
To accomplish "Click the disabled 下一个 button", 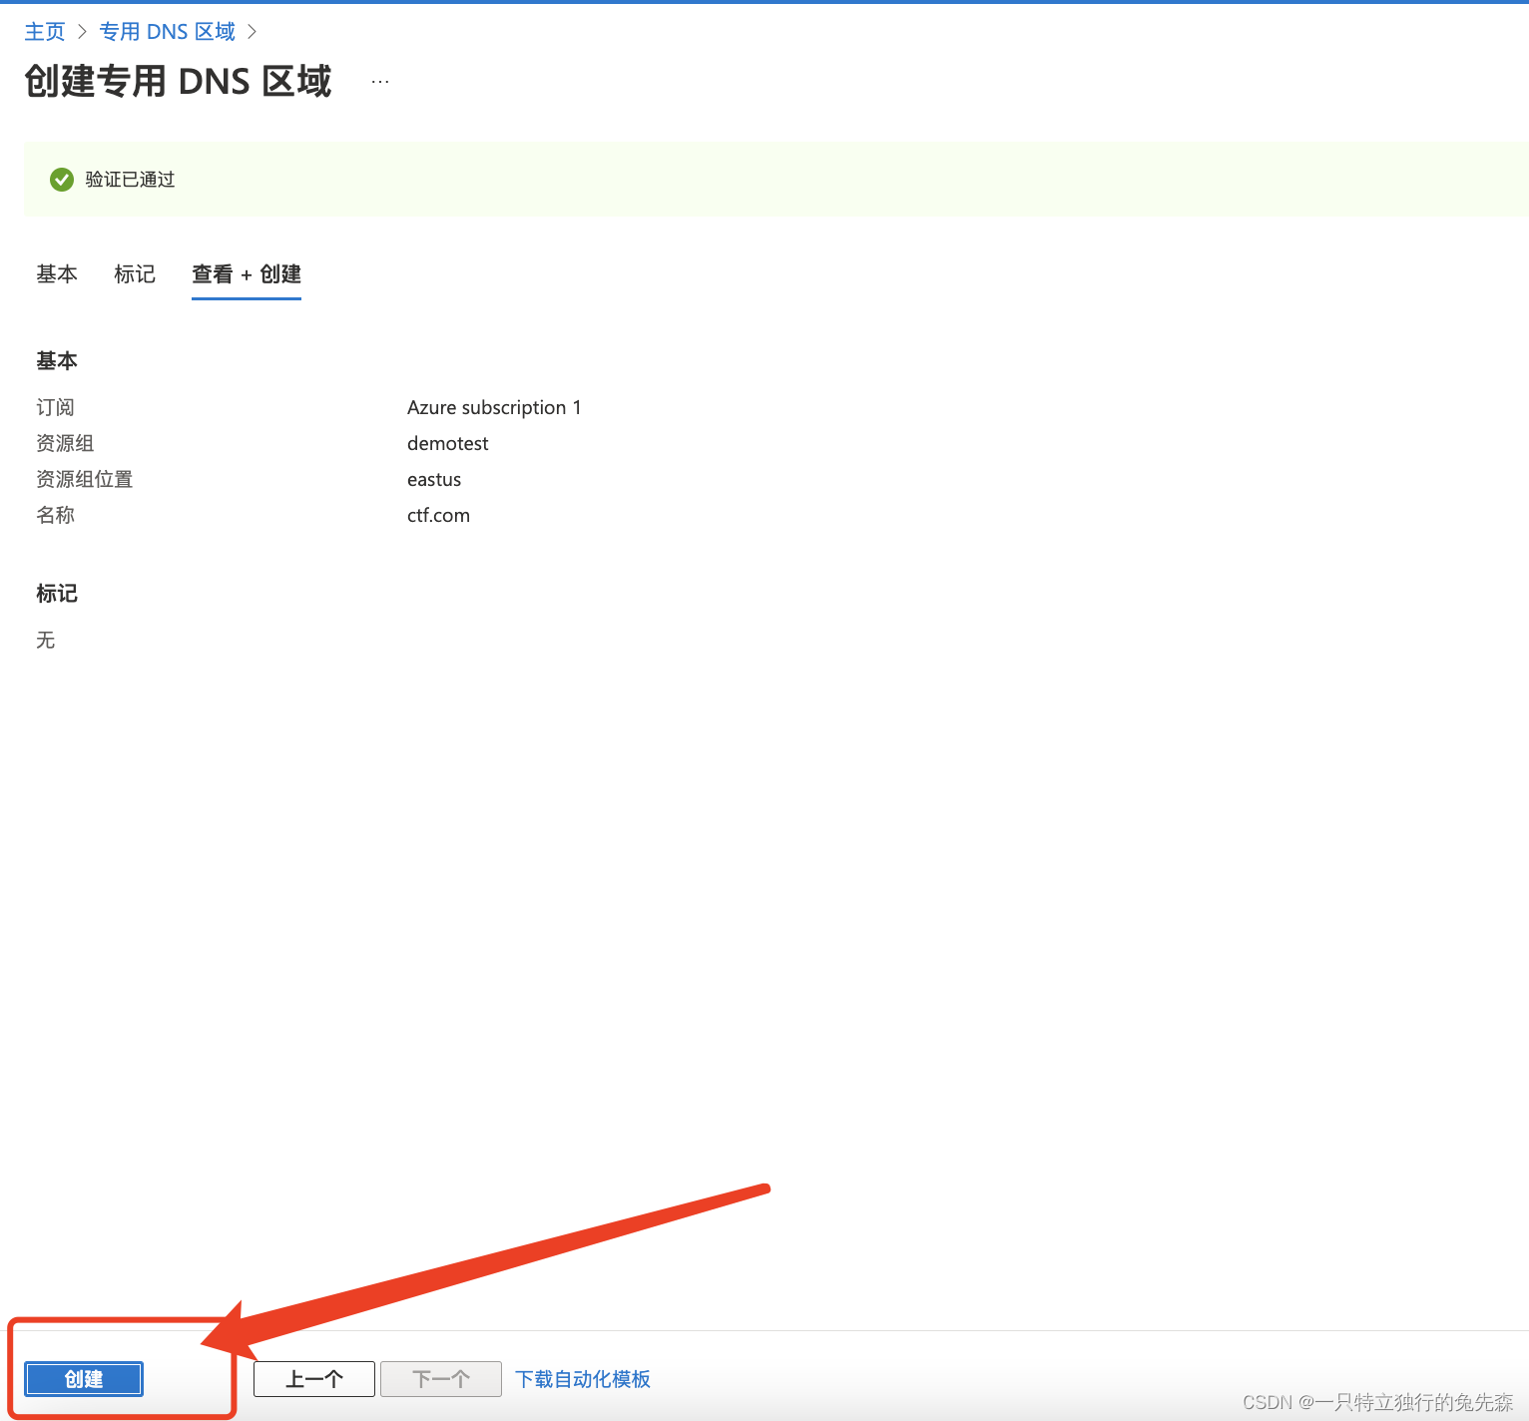I will 441,1379.
